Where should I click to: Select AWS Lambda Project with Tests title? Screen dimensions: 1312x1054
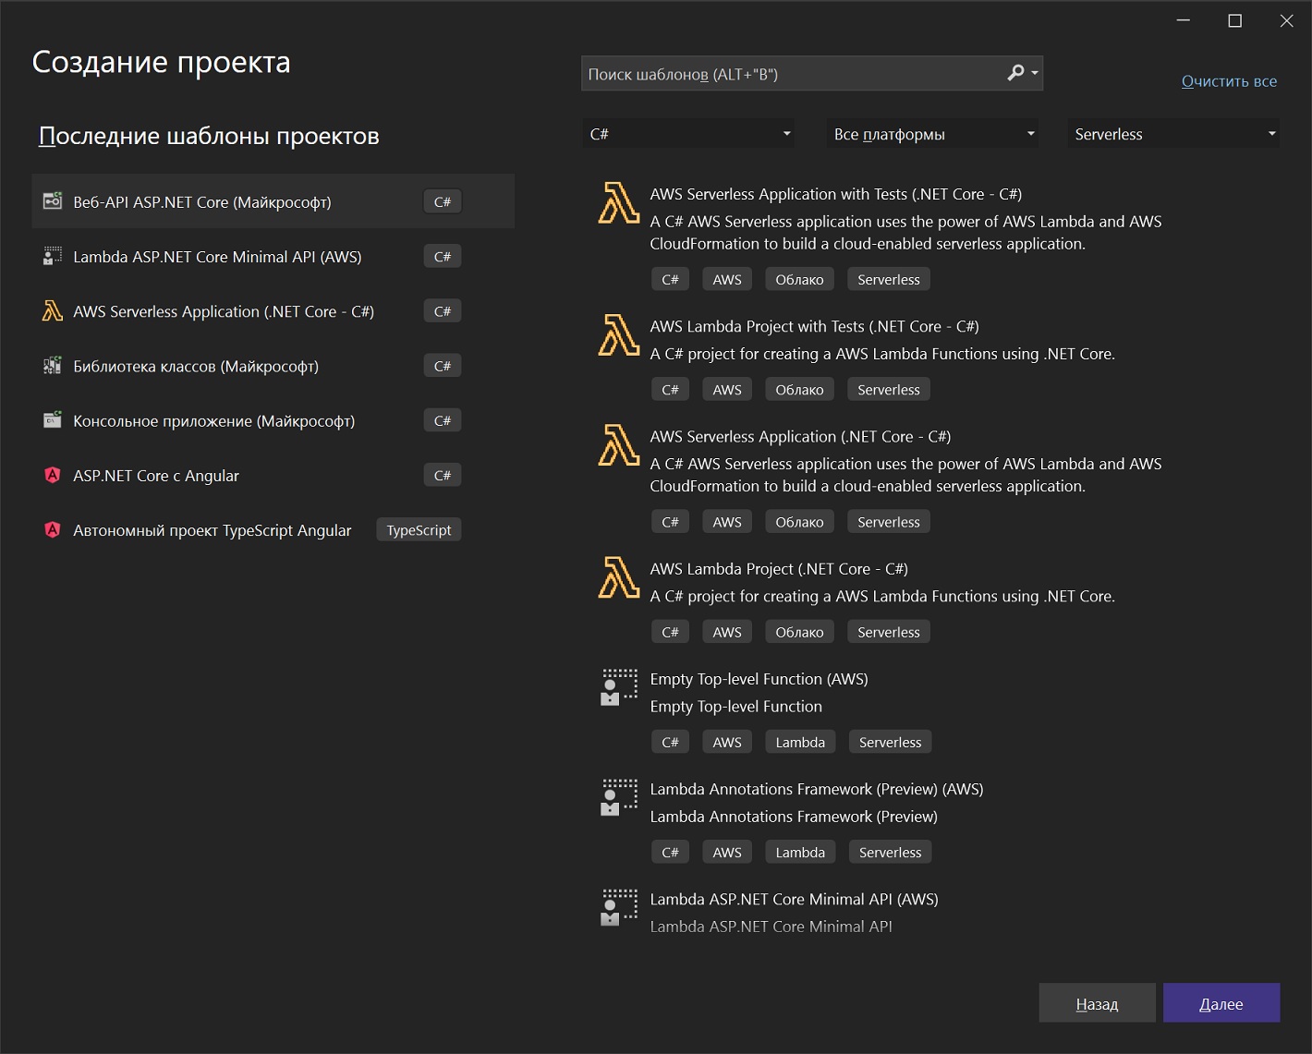814,326
